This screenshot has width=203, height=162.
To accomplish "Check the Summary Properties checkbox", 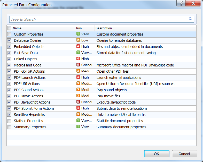I will [9, 127].
